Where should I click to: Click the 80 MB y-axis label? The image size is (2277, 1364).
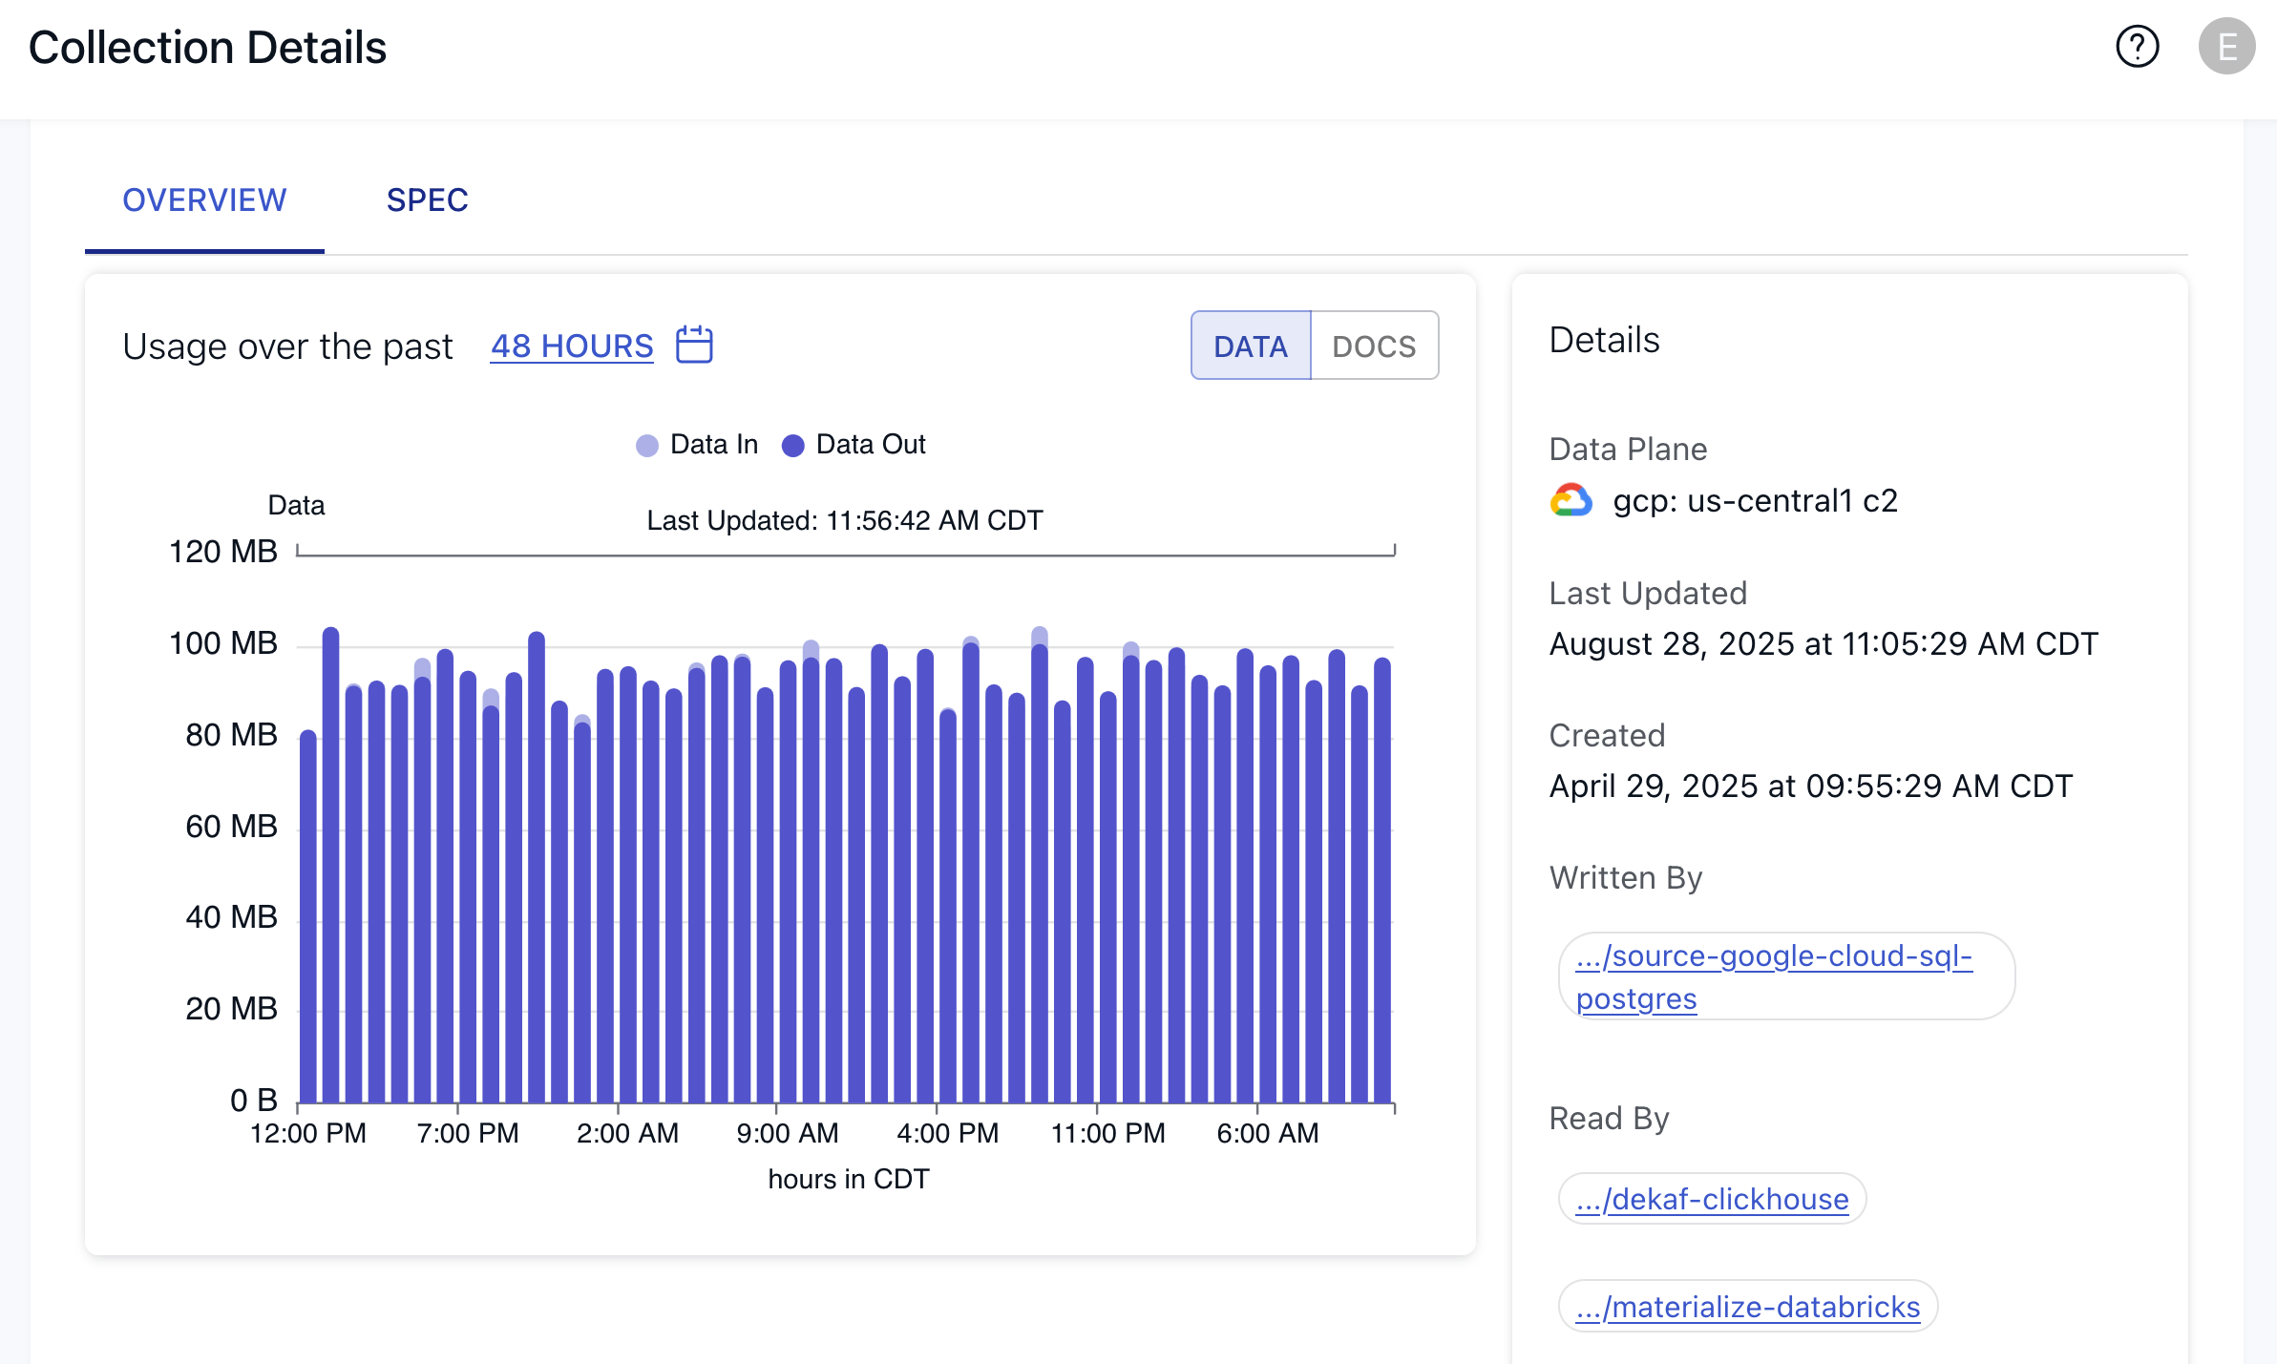(231, 735)
